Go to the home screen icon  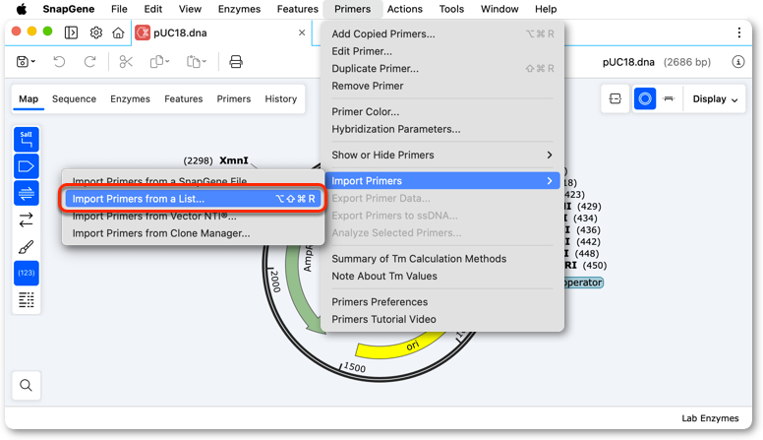tap(118, 32)
